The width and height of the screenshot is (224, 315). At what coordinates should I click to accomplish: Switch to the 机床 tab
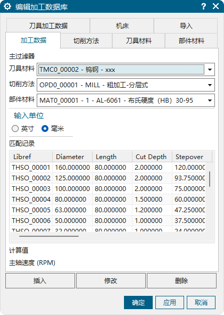point(122,26)
